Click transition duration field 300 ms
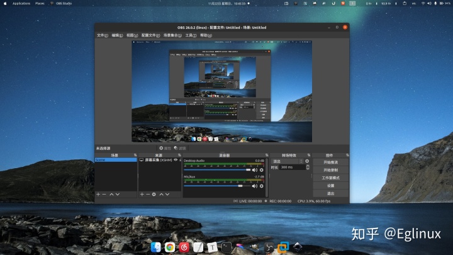This screenshot has width=453, height=255. click(x=292, y=167)
